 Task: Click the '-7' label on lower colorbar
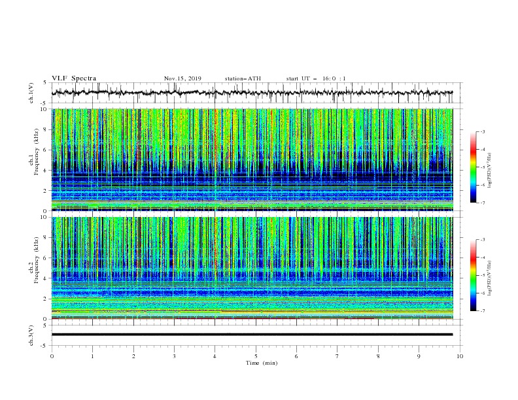click(483, 310)
